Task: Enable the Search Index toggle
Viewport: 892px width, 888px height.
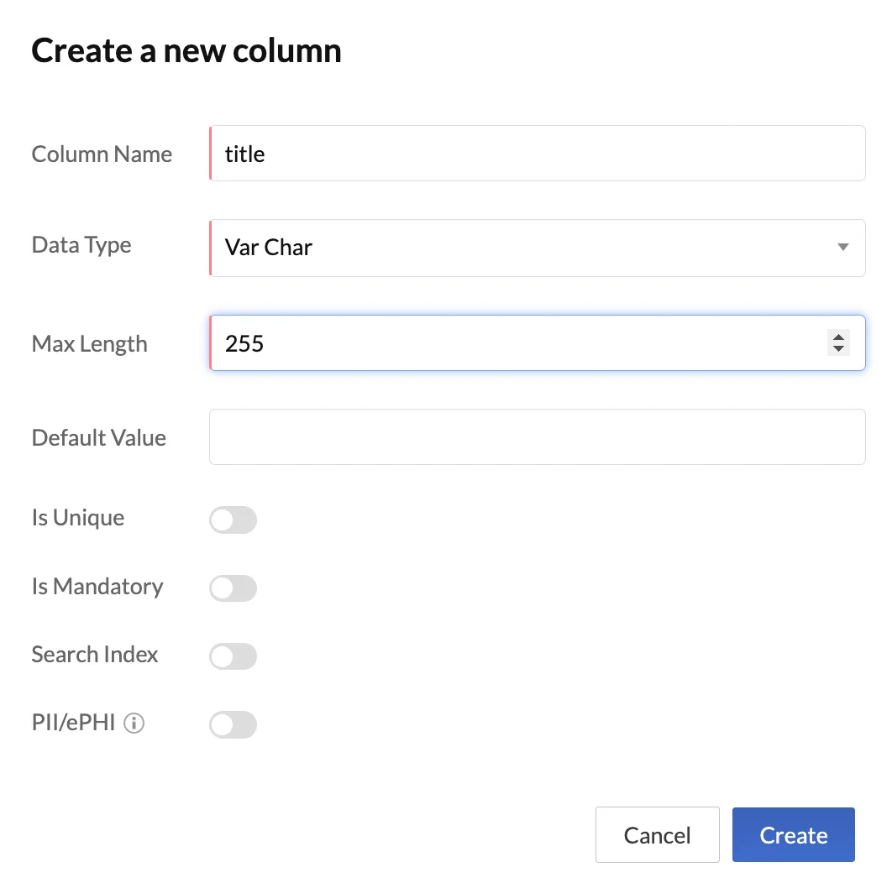Action: (x=233, y=656)
